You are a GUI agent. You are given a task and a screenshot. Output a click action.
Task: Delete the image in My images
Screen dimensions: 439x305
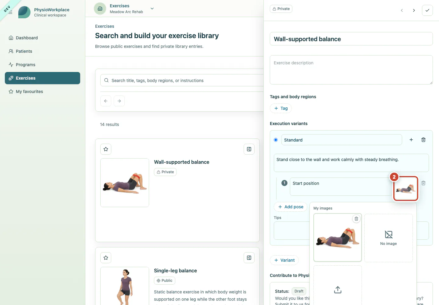point(356,219)
